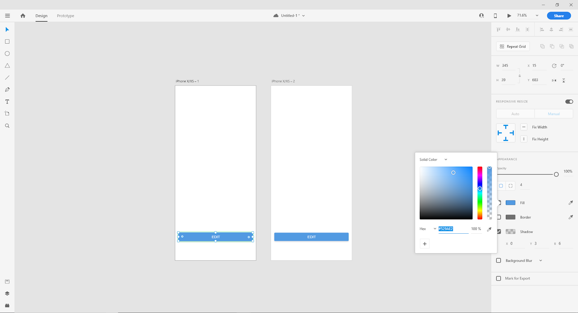Open the hamburger main menu

click(x=8, y=16)
